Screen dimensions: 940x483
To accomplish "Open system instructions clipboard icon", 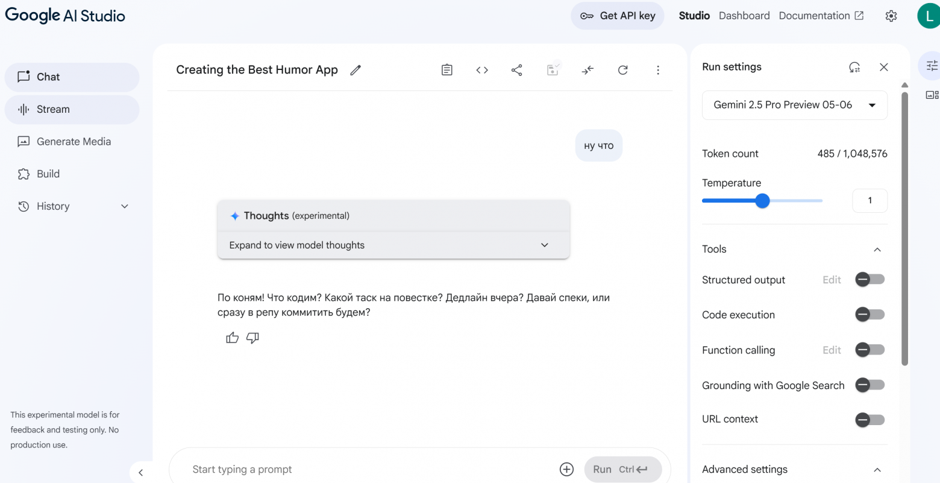I will pos(446,70).
